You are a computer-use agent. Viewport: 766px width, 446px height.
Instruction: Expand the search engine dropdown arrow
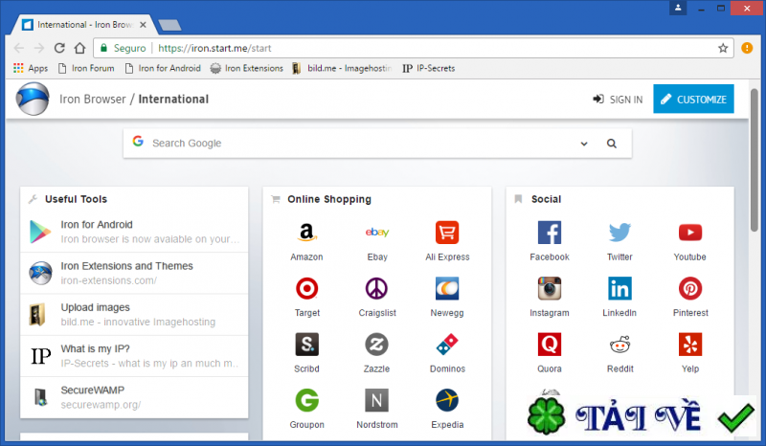point(584,144)
